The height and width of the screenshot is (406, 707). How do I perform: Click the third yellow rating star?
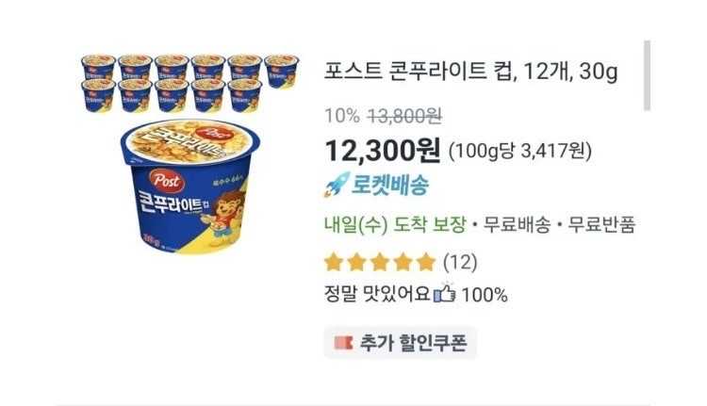point(380,262)
